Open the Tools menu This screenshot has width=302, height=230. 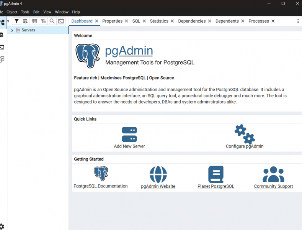(x=25, y=12)
